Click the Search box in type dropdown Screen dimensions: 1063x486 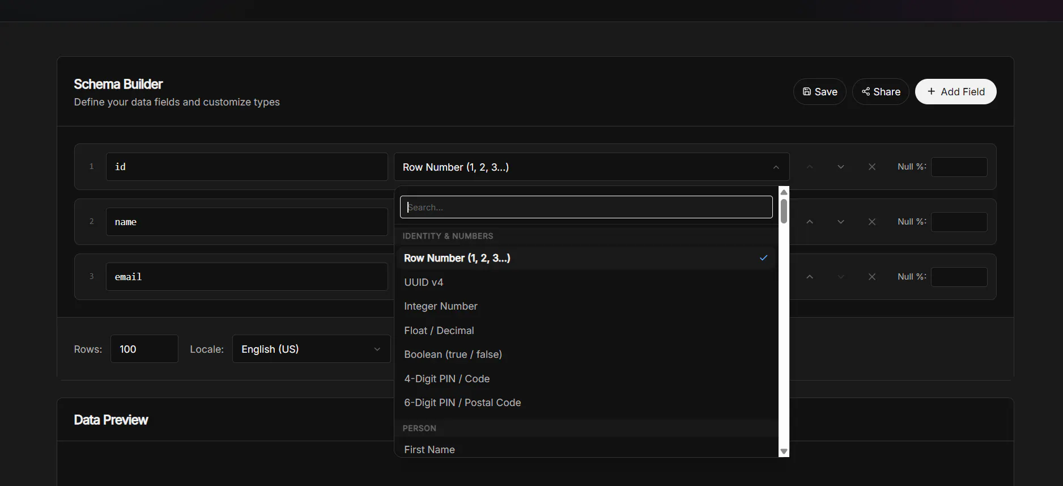[586, 207]
